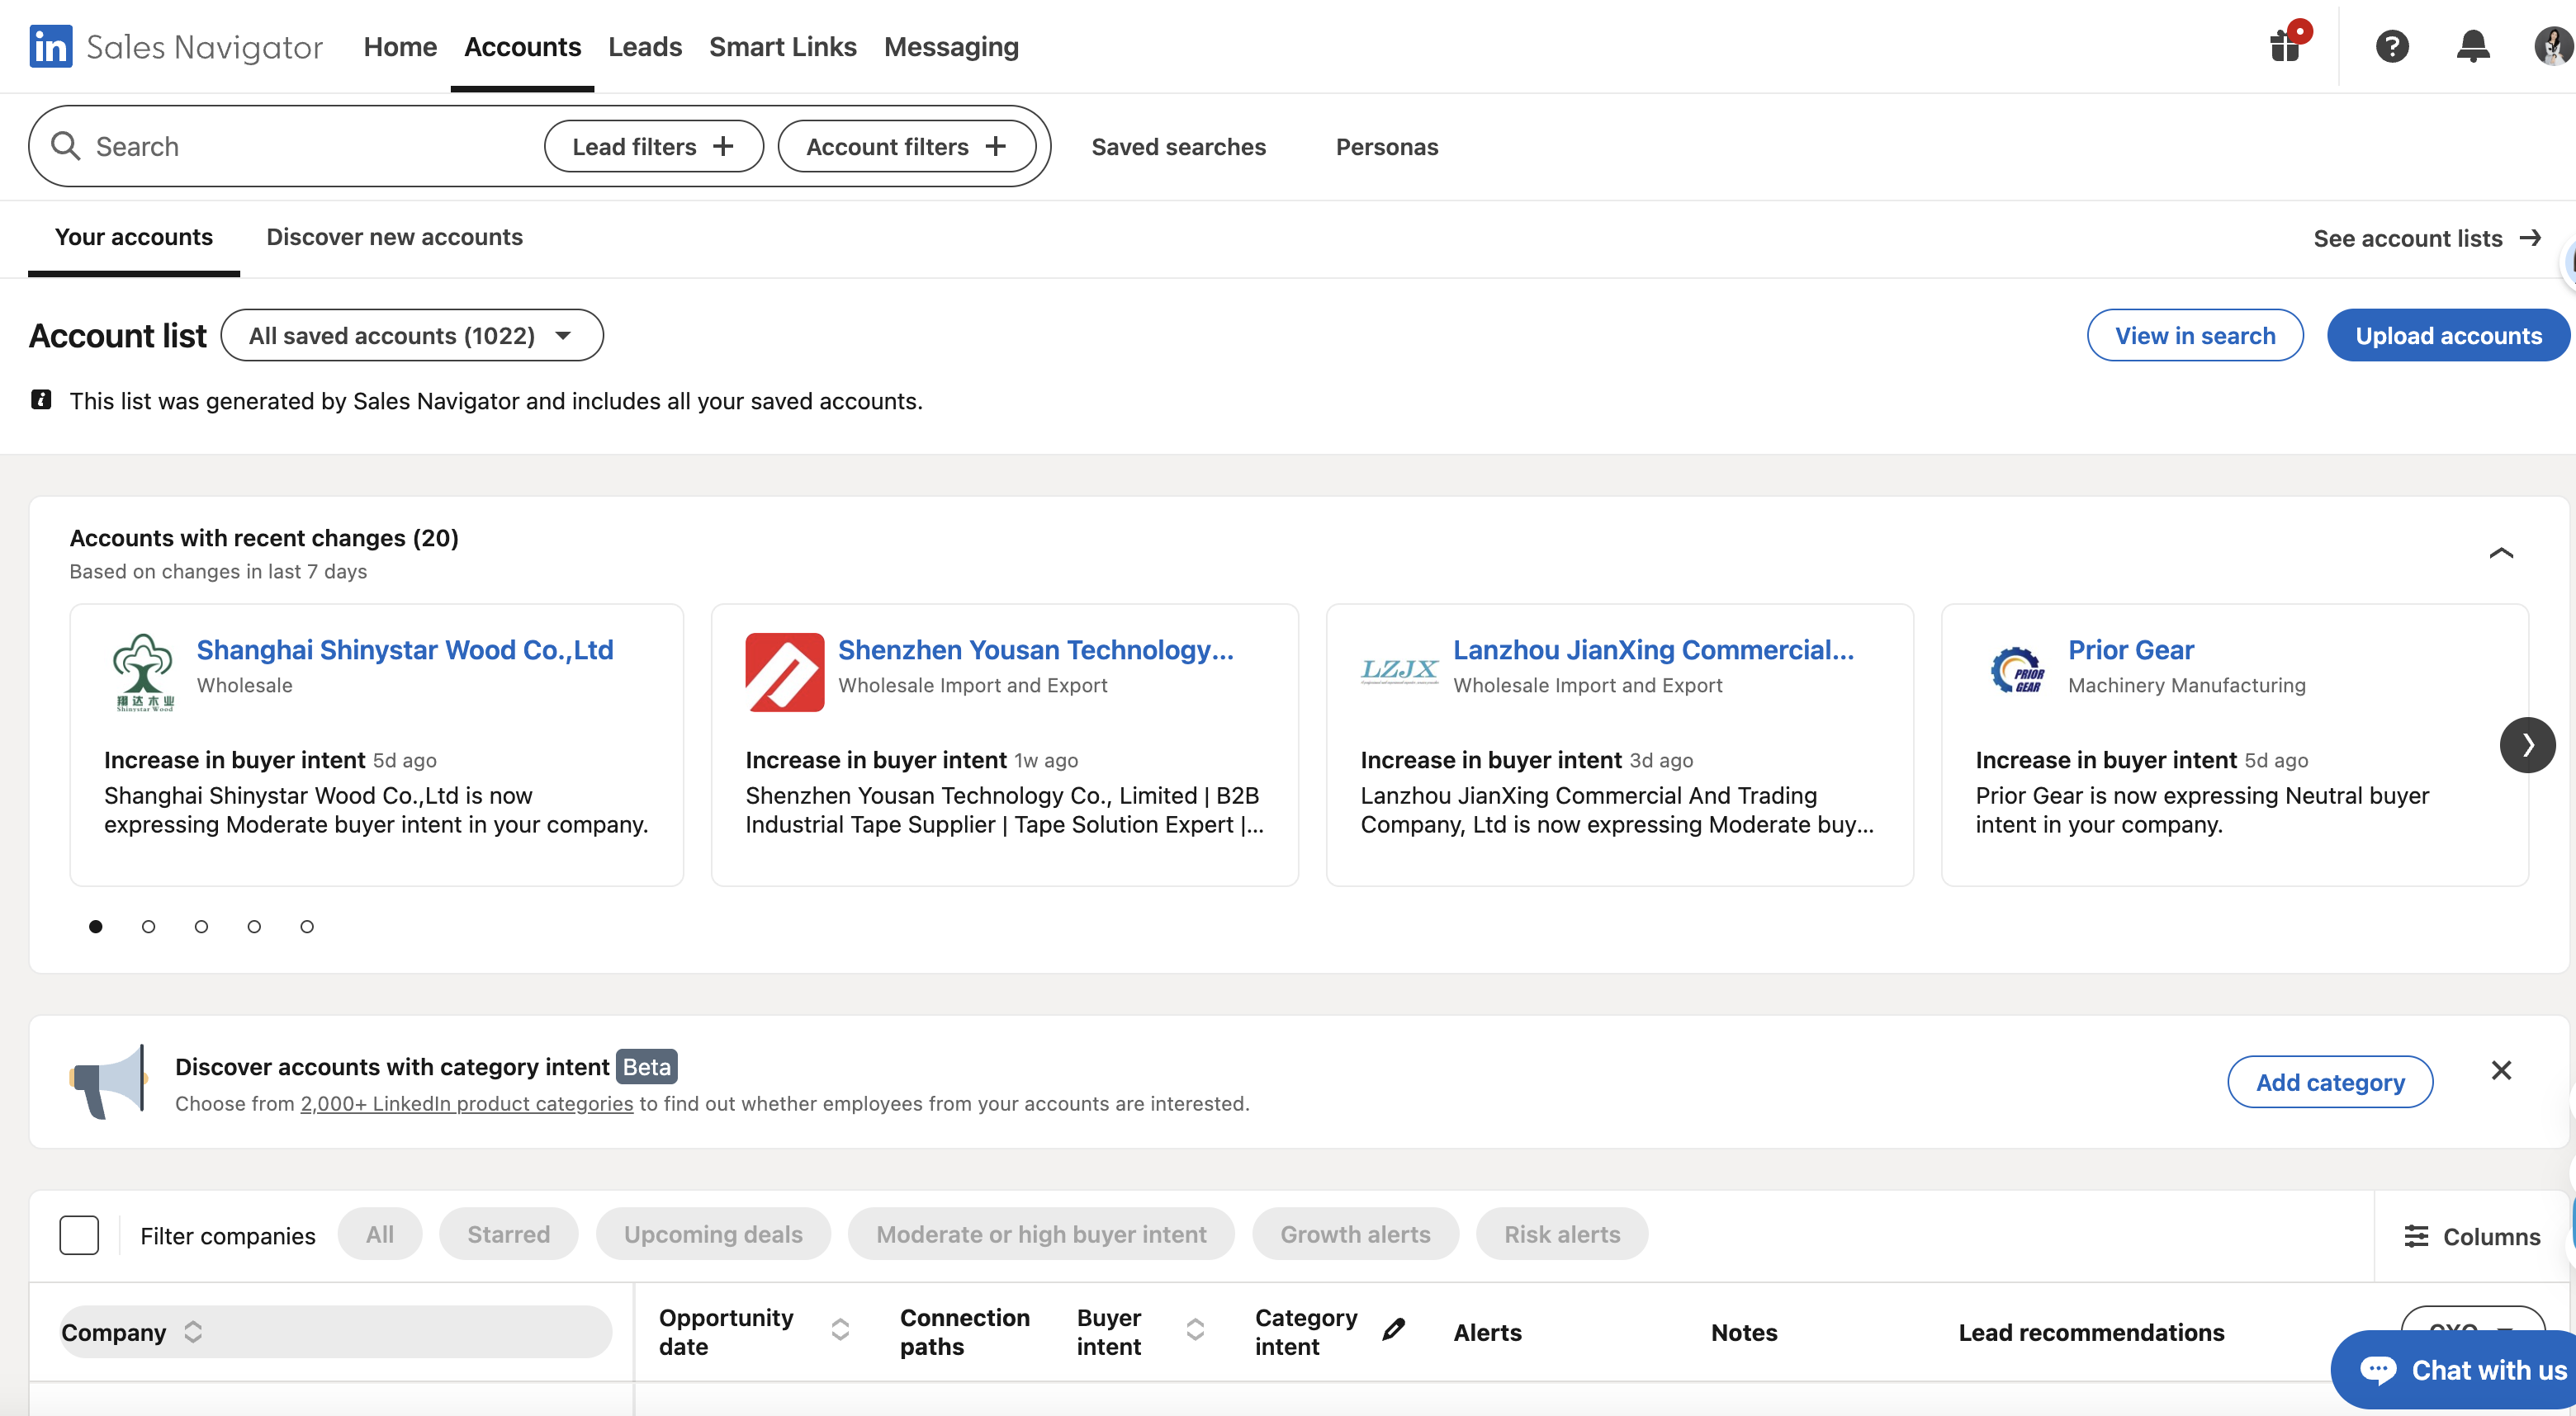Select the first carousel page dot
This screenshot has width=2576, height=1416.
pyautogui.click(x=95, y=927)
